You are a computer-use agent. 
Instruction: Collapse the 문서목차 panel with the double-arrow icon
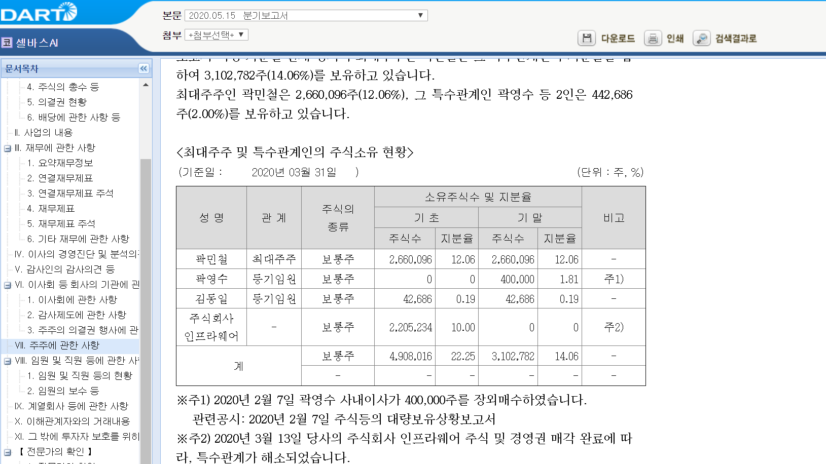(143, 68)
